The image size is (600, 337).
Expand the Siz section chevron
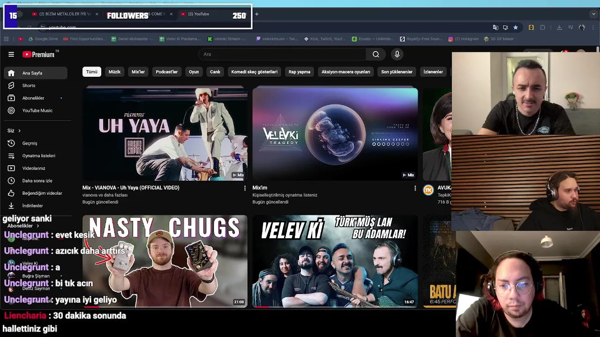click(19, 131)
